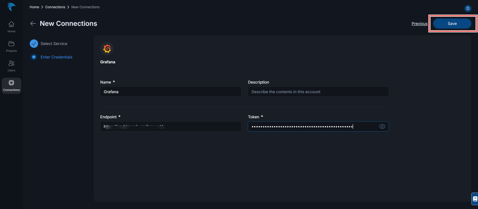Select the Connections sidebar icon

tap(11, 84)
